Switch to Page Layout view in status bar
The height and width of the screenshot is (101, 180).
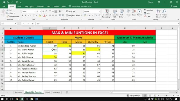click(150, 95)
